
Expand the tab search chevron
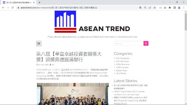click(164, 2)
